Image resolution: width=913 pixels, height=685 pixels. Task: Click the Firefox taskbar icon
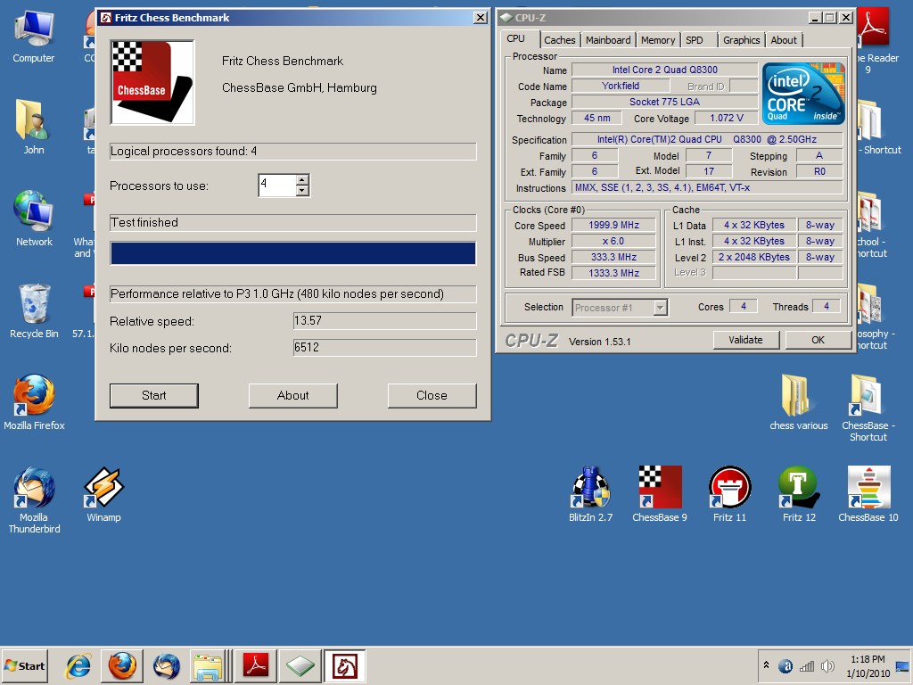pos(122,665)
